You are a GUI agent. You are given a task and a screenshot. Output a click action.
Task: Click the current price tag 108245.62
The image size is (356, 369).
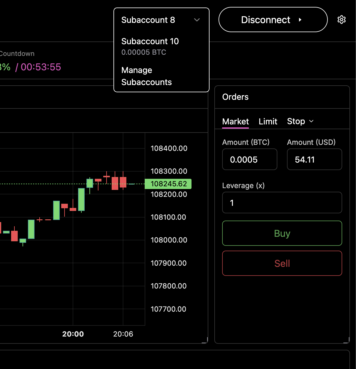pyautogui.click(x=168, y=184)
